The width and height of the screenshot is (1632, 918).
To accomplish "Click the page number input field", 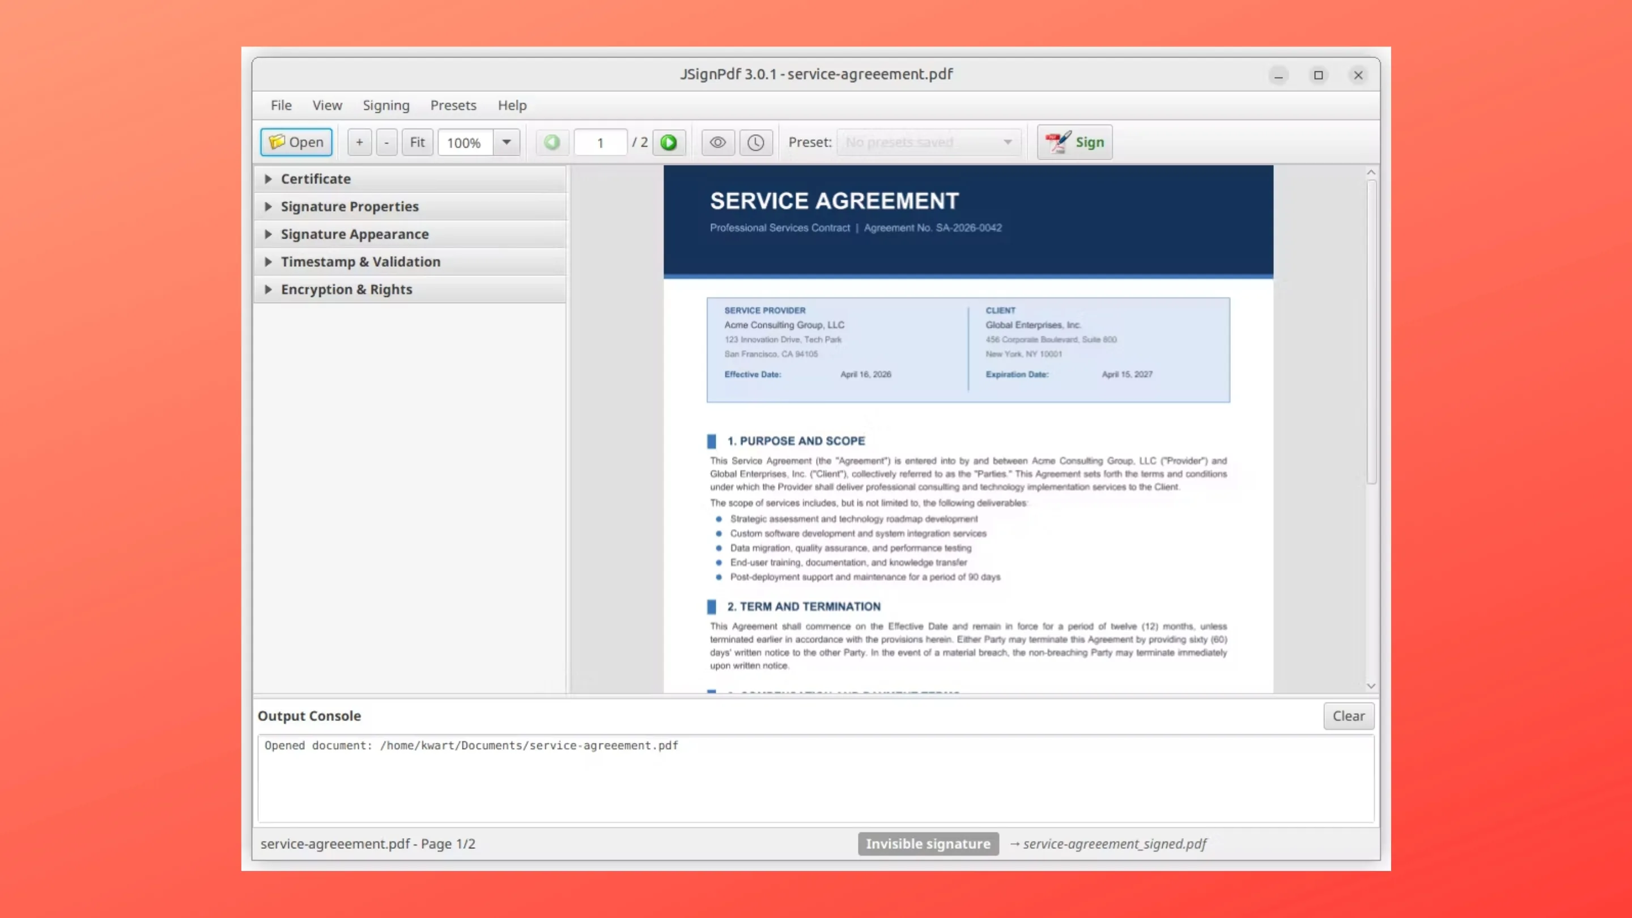I will tap(601, 142).
